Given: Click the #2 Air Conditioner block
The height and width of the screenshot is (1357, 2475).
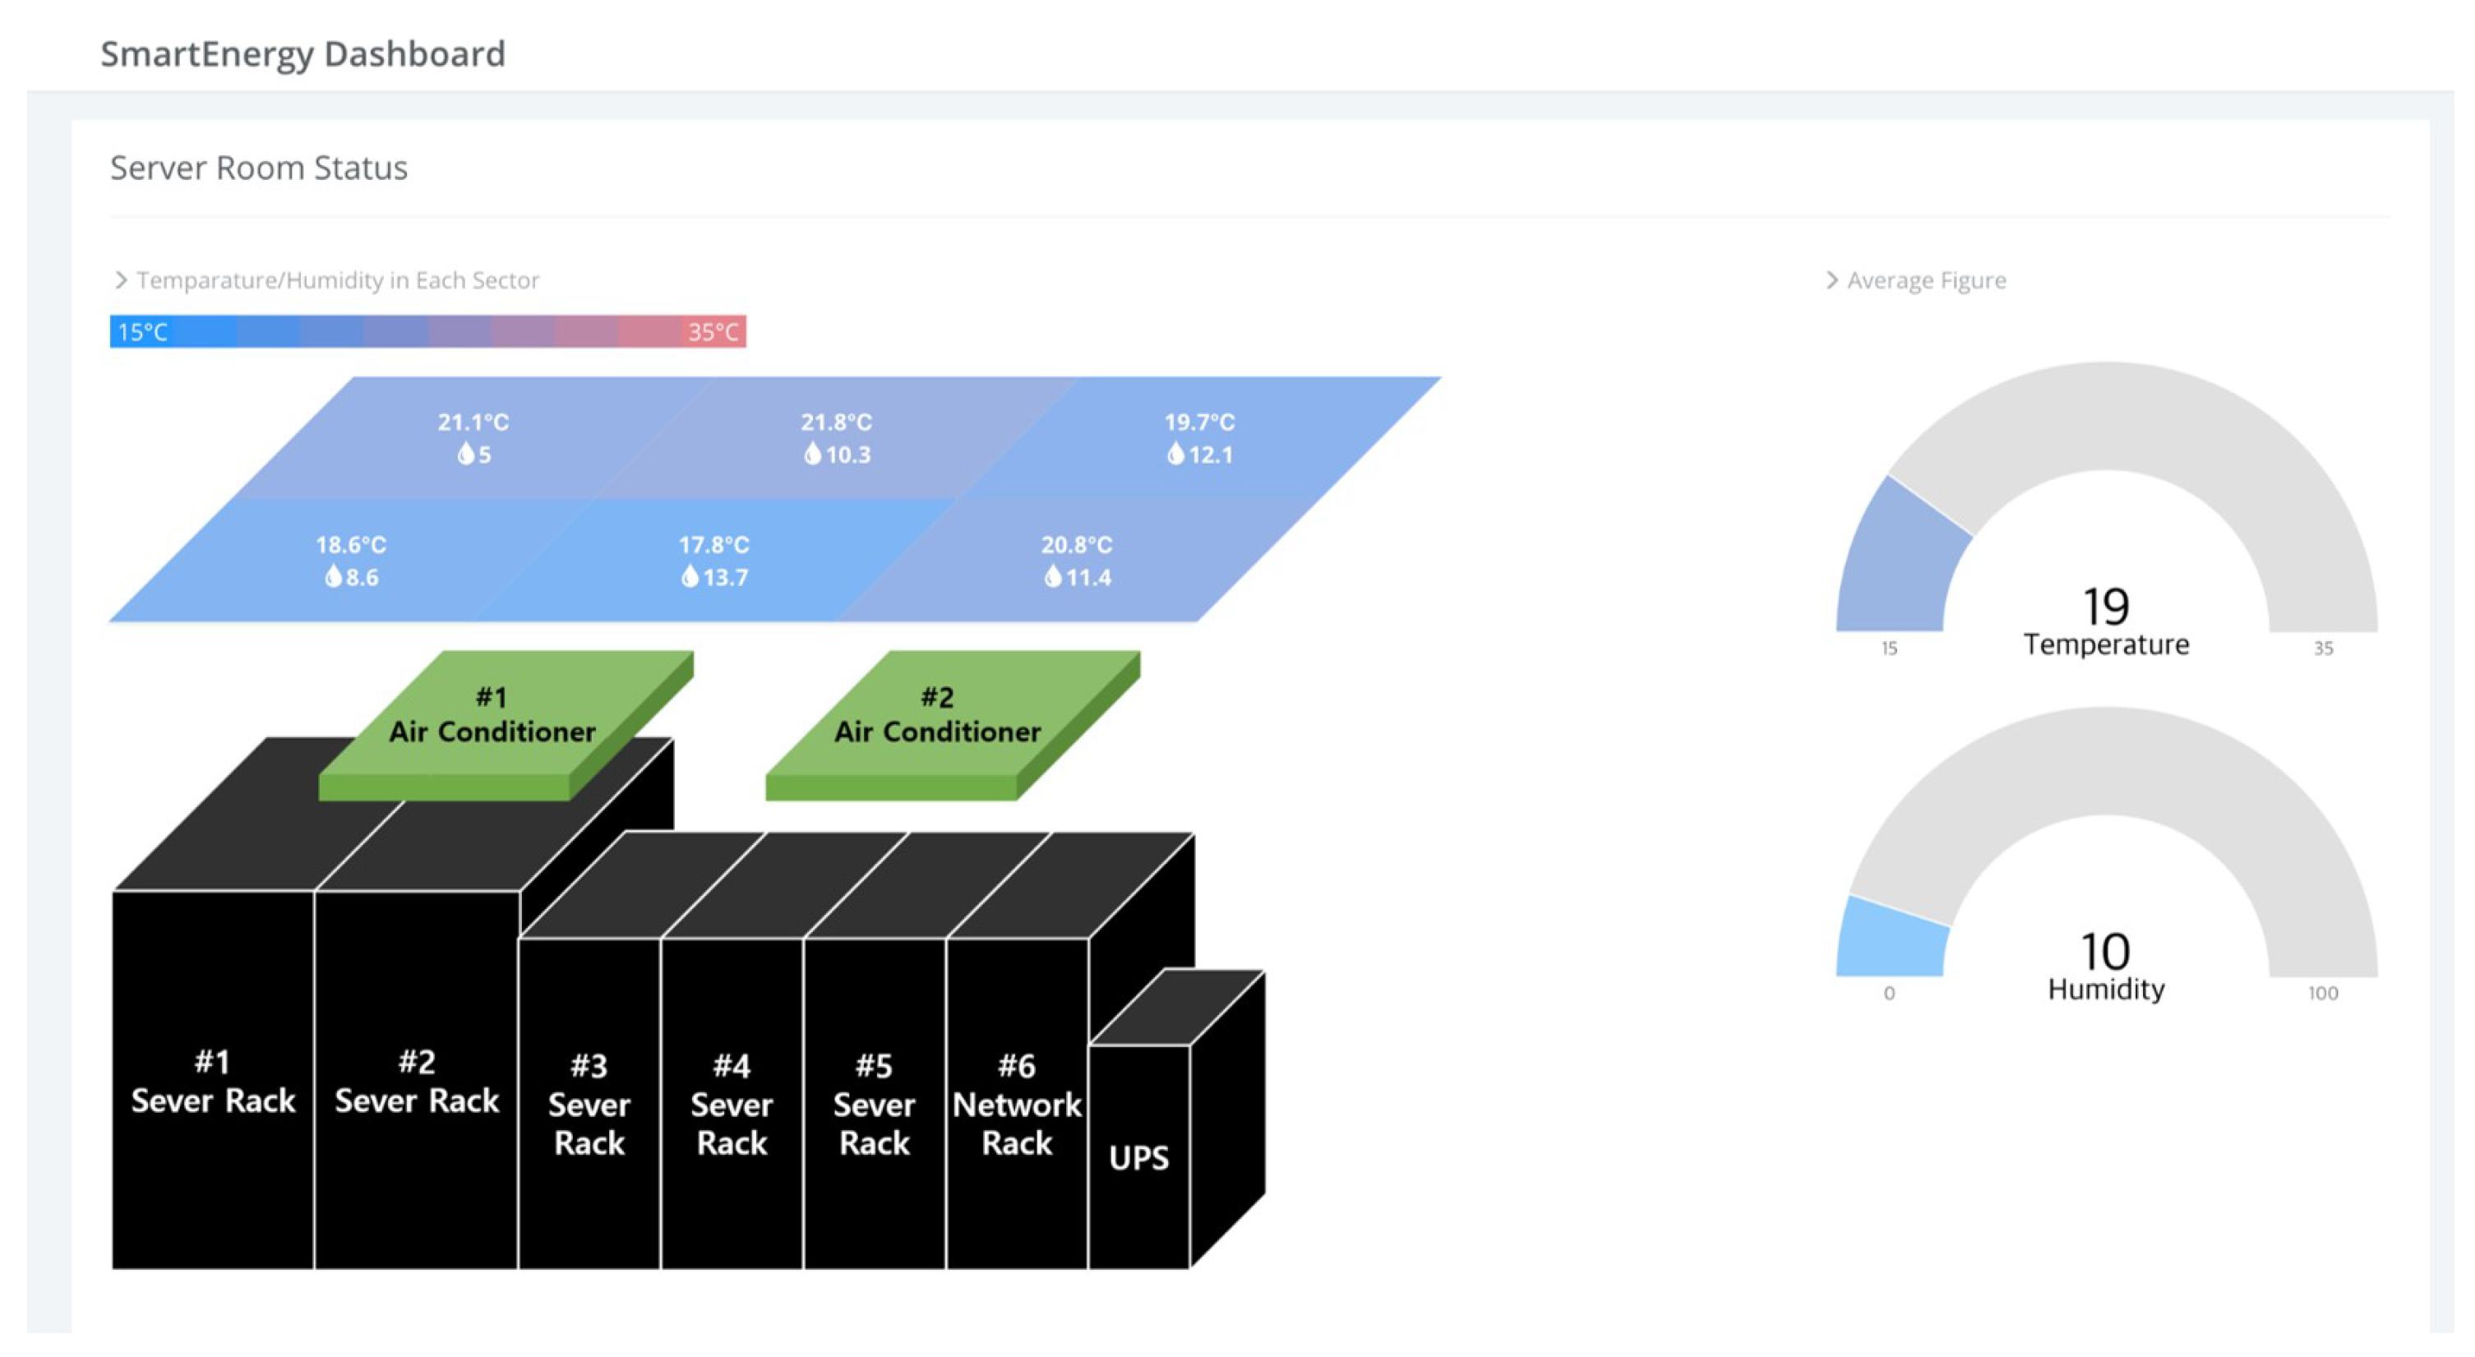Looking at the screenshot, I should tap(938, 716).
